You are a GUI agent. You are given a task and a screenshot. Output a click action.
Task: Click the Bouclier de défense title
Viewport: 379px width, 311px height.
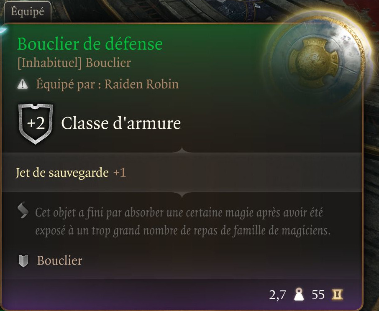90,44
